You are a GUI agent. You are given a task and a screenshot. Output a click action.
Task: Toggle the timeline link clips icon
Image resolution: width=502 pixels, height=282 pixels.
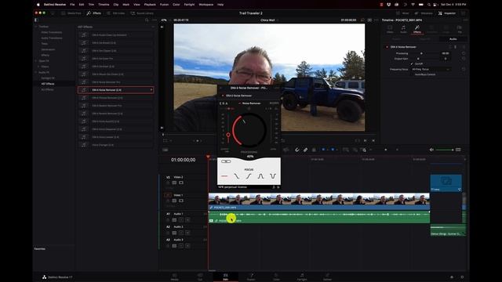point(305,150)
